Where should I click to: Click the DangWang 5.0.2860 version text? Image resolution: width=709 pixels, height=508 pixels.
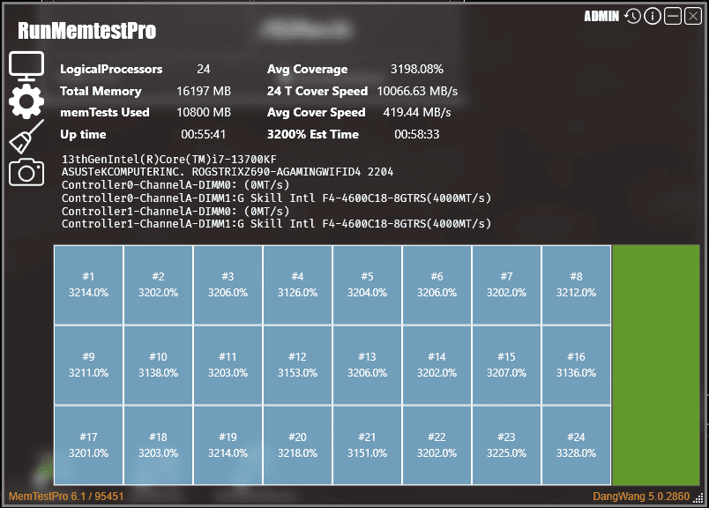click(x=641, y=497)
